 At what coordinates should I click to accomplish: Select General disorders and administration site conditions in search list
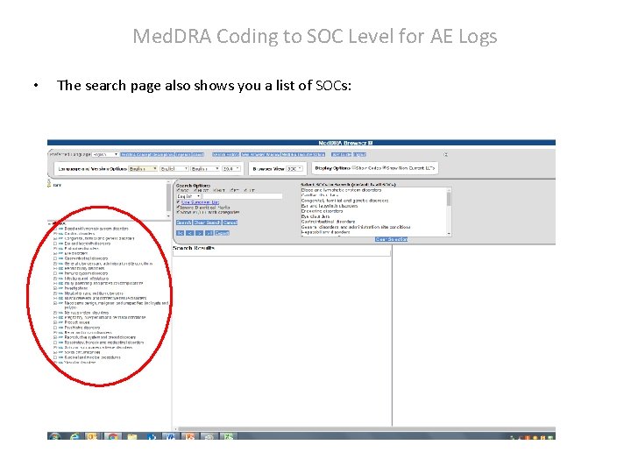click(x=356, y=227)
